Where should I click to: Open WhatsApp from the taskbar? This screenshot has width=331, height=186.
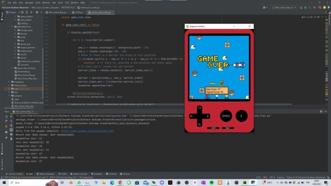[79, 183]
